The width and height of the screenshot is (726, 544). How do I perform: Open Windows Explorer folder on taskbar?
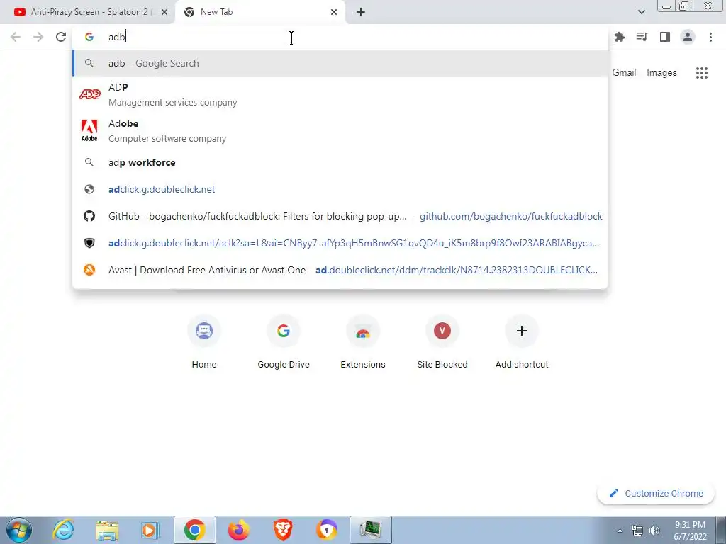point(107,530)
